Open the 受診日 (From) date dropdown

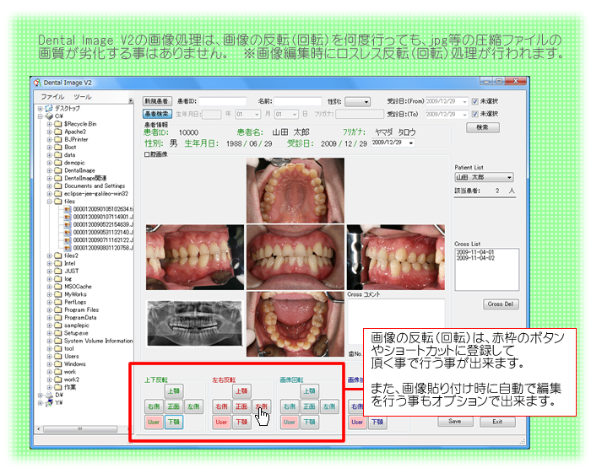(x=464, y=102)
